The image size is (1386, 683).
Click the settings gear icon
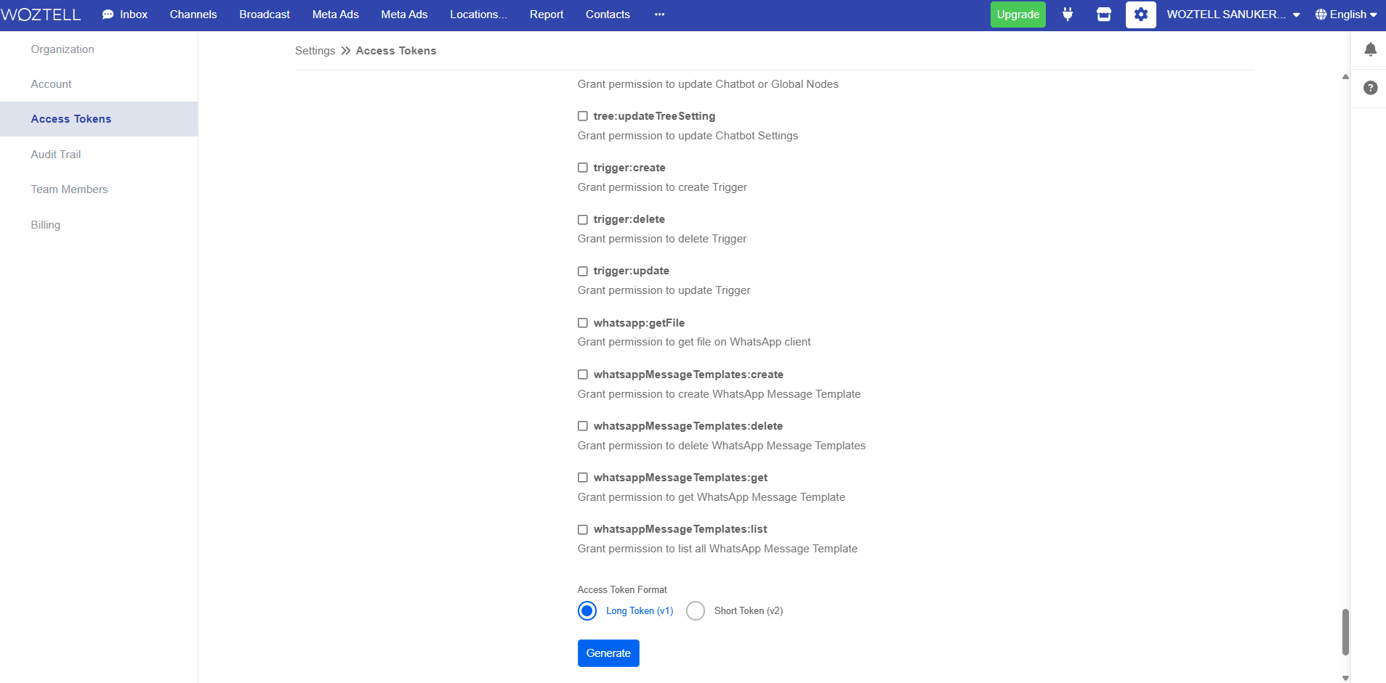(1140, 15)
